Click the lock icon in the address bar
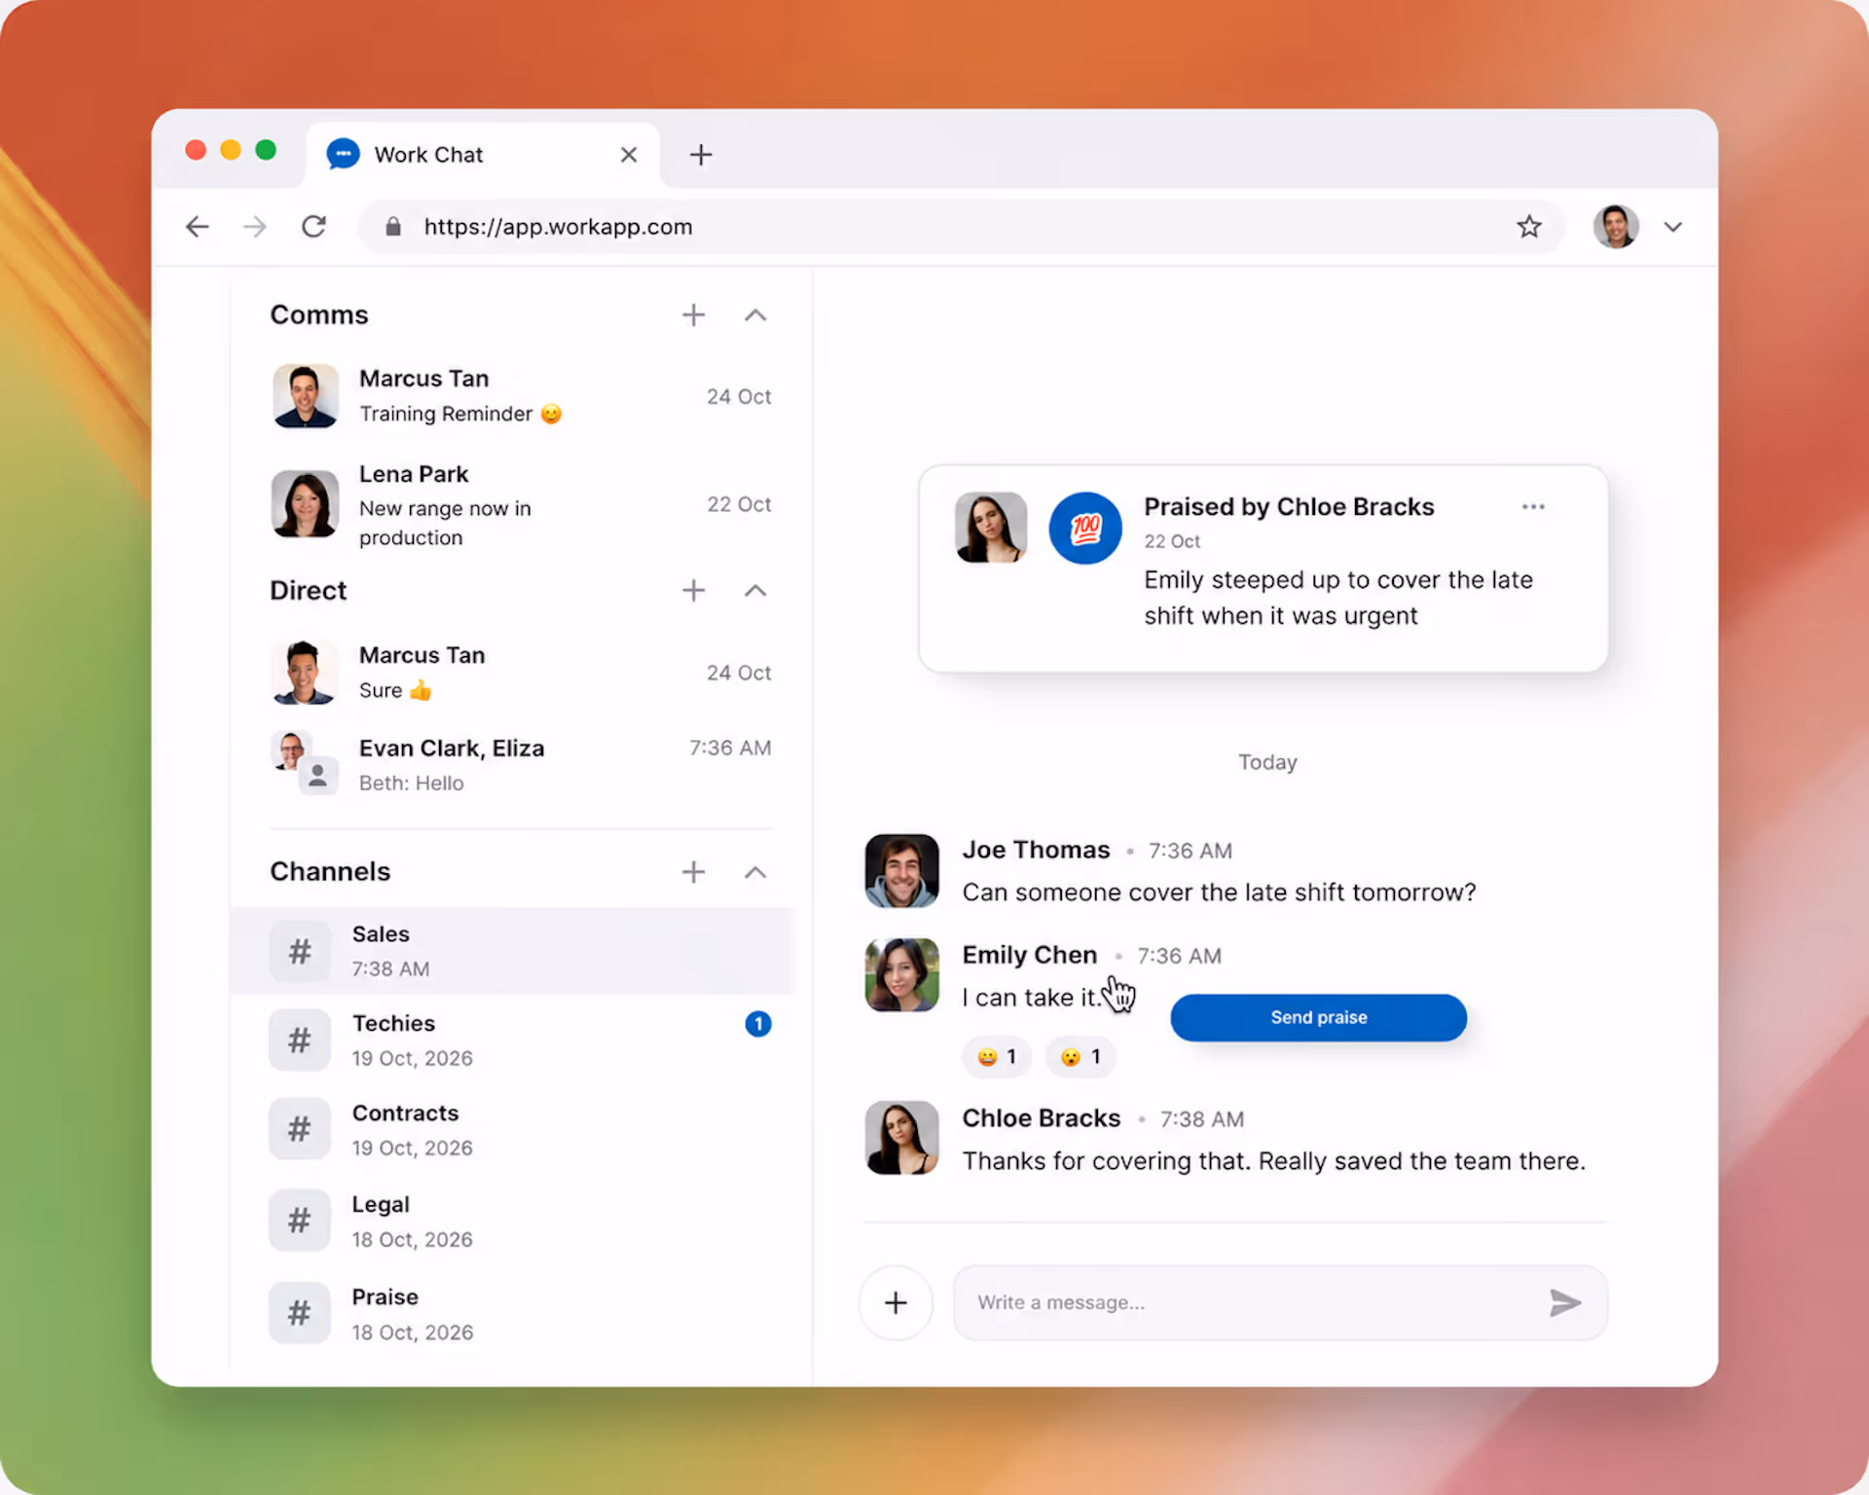This screenshot has width=1869, height=1495. (x=393, y=227)
